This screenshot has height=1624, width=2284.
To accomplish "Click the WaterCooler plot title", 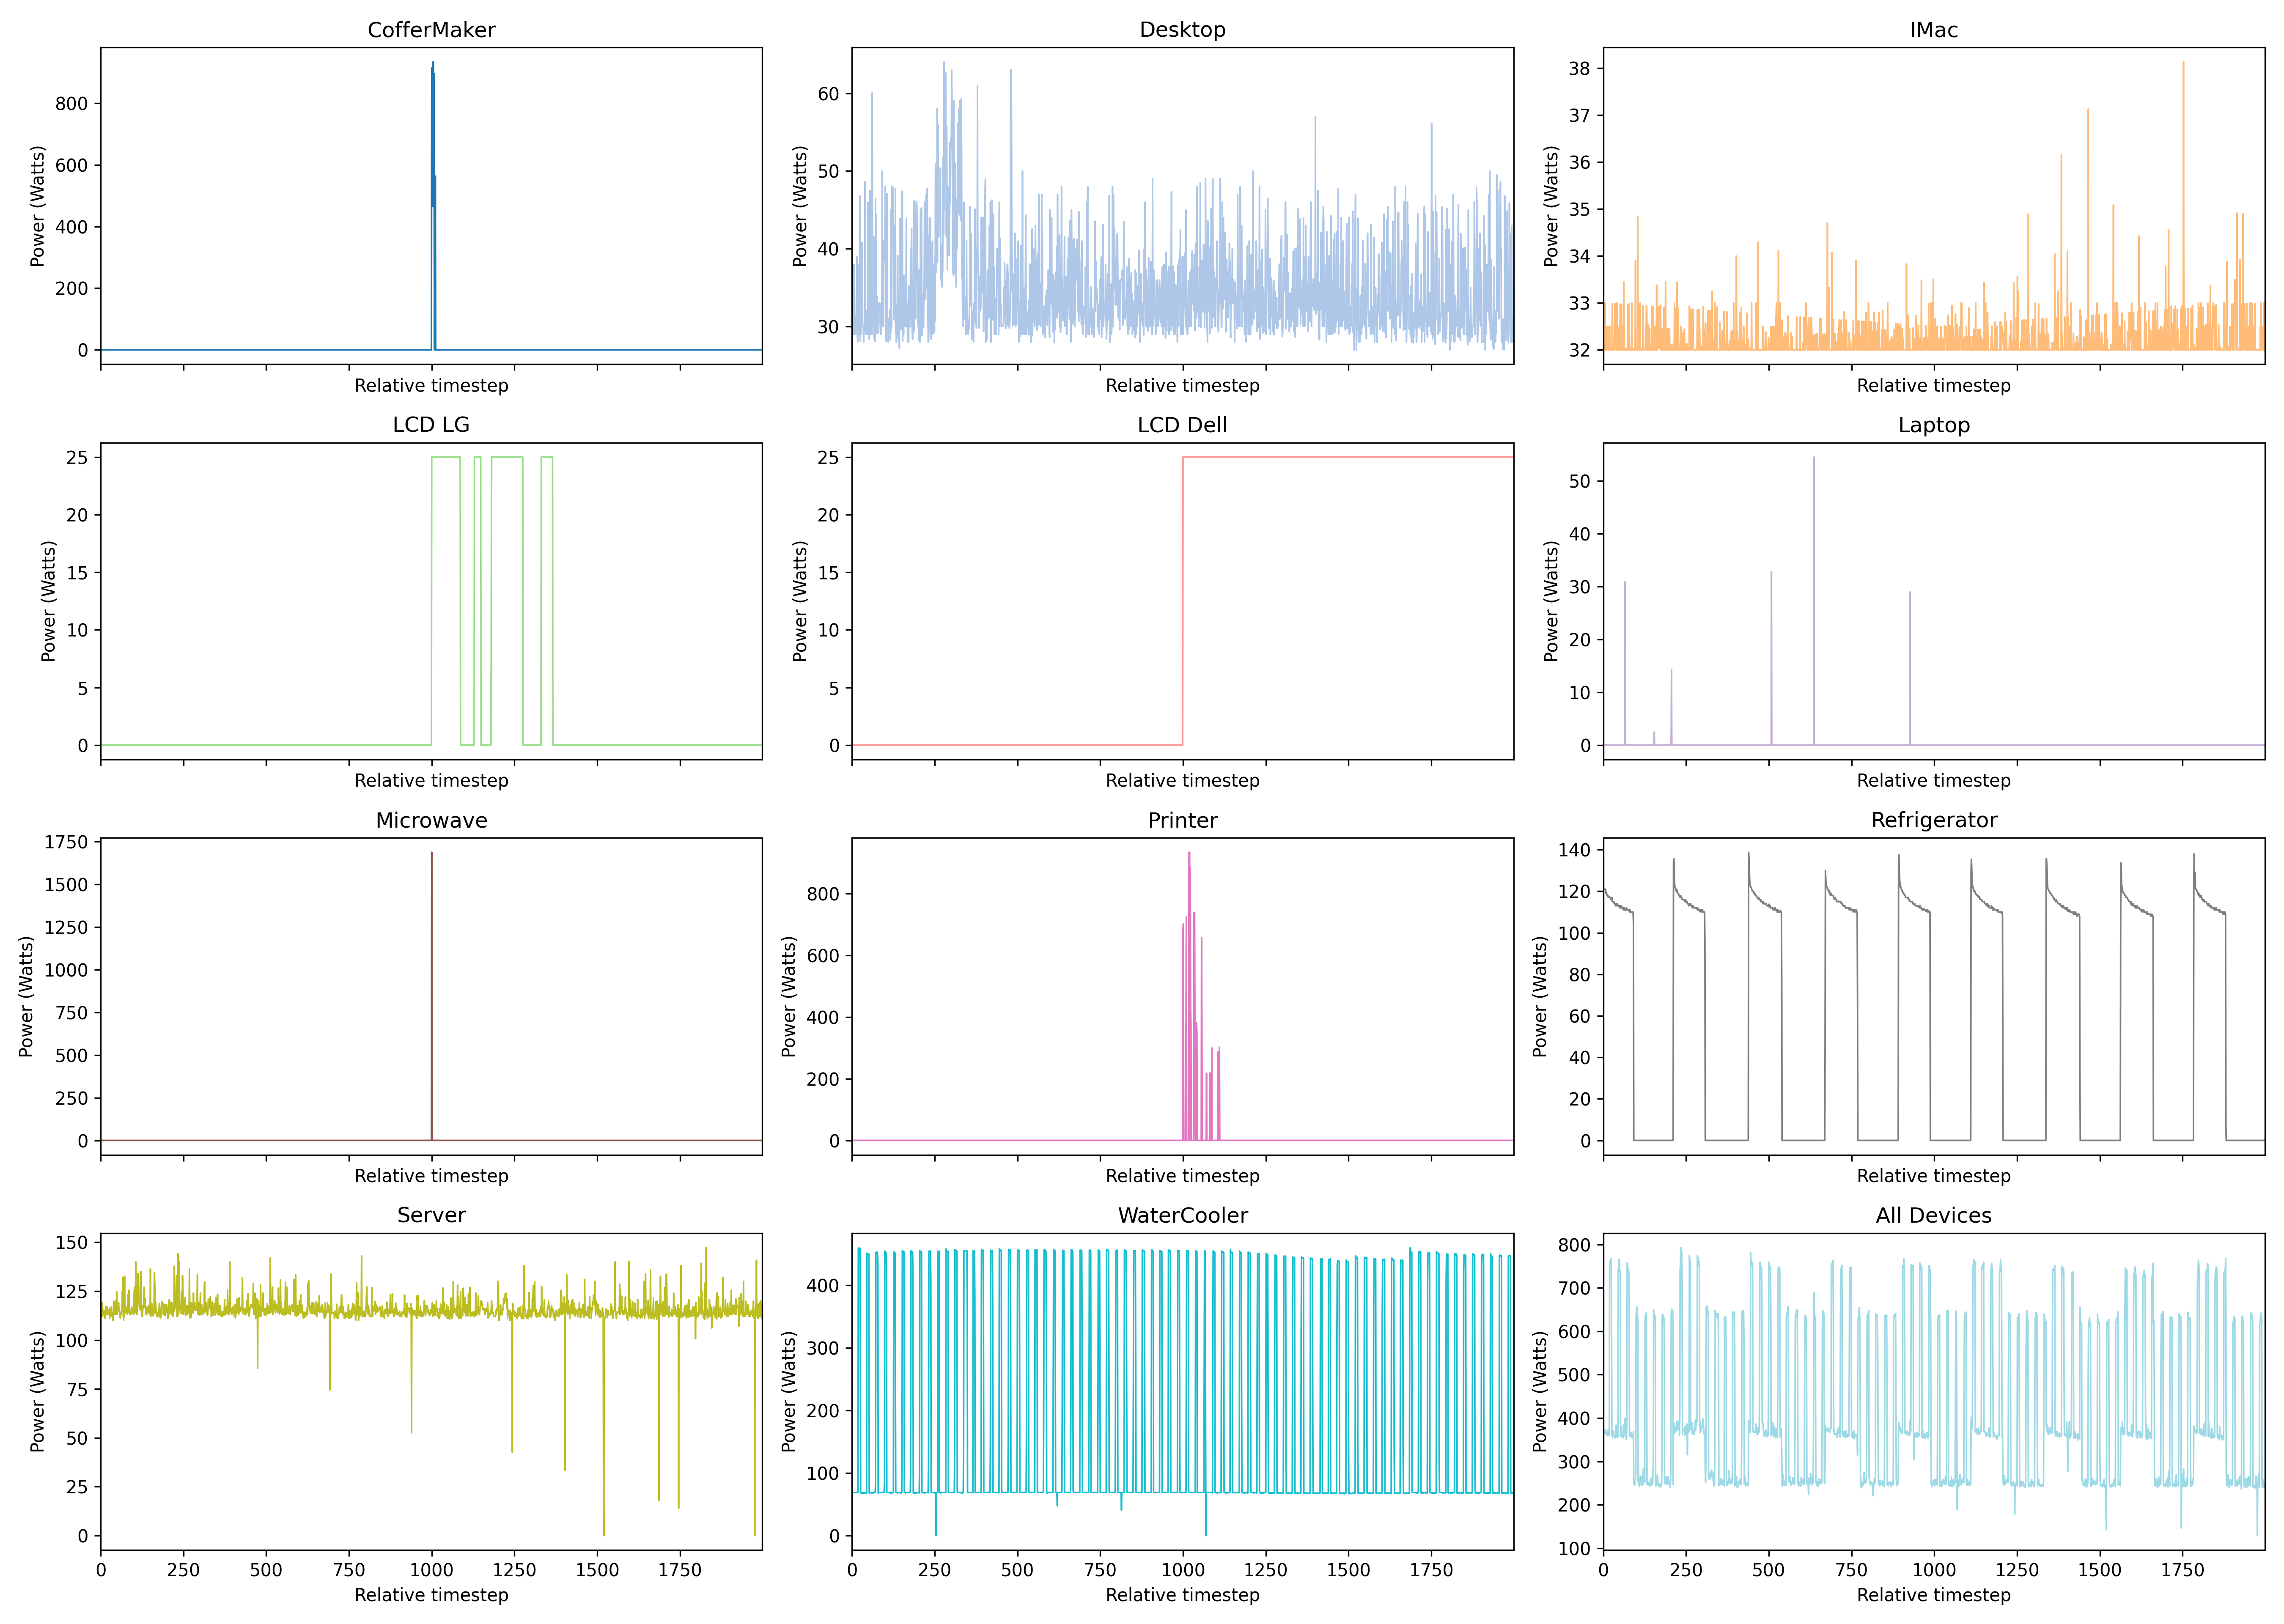I will tap(1182, 1215).
